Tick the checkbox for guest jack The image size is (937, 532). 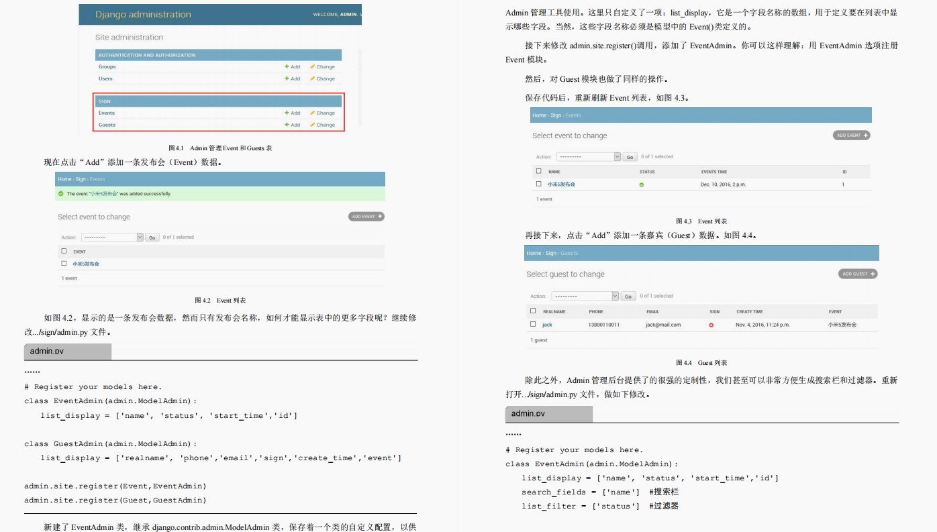(533, 324)
